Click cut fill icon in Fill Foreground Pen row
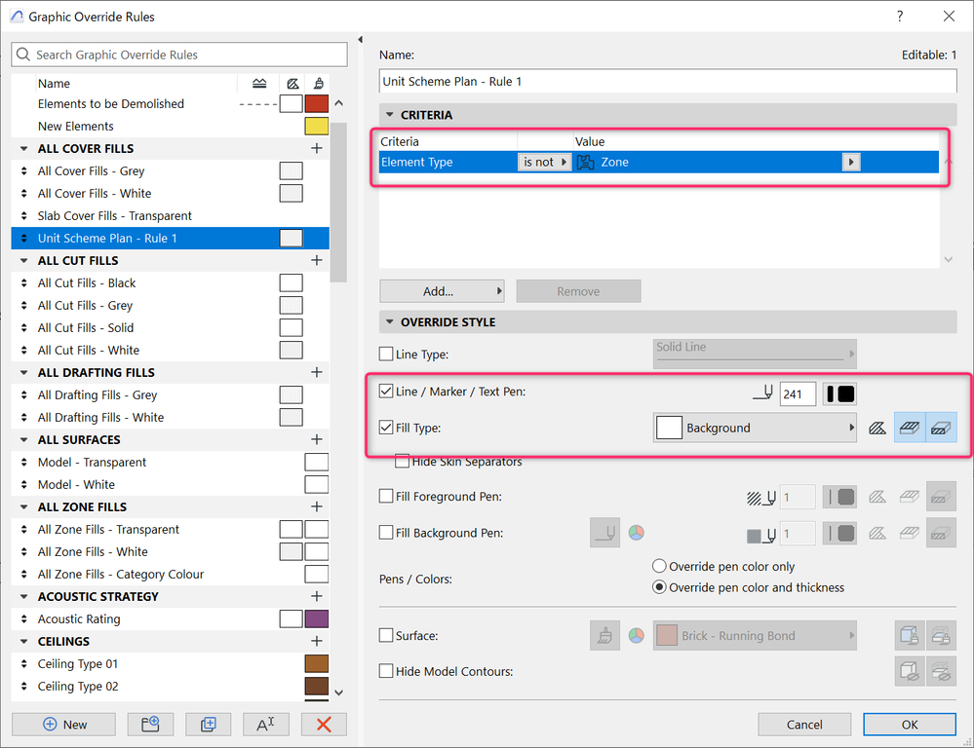Image resolution: width=974 pixels, height=748 pixels. pos(941,497)
